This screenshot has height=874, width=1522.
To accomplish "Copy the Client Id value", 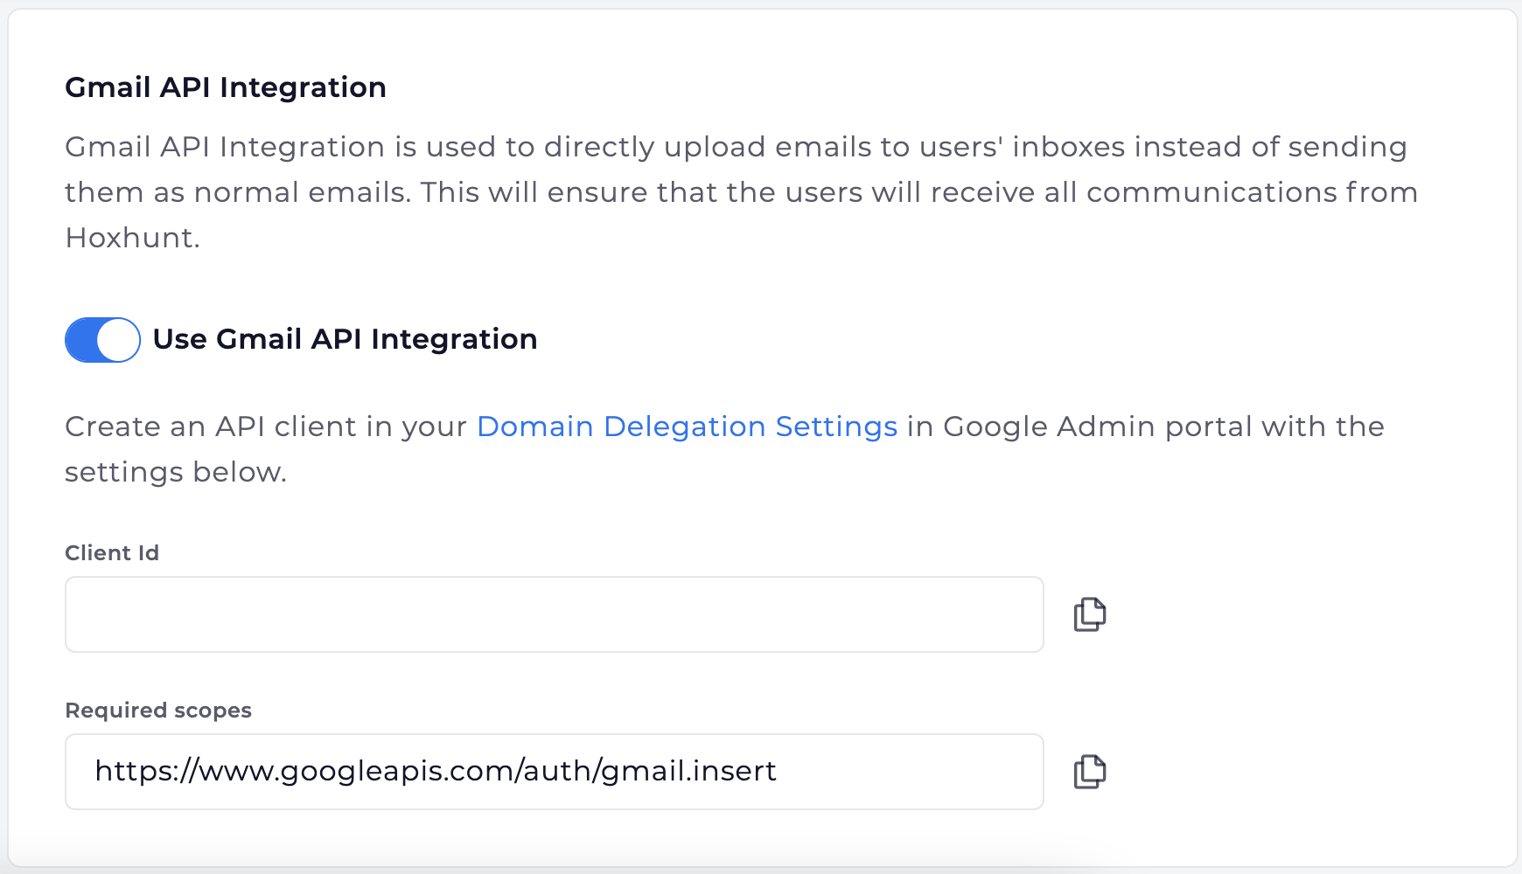I will click(1090, 614).
